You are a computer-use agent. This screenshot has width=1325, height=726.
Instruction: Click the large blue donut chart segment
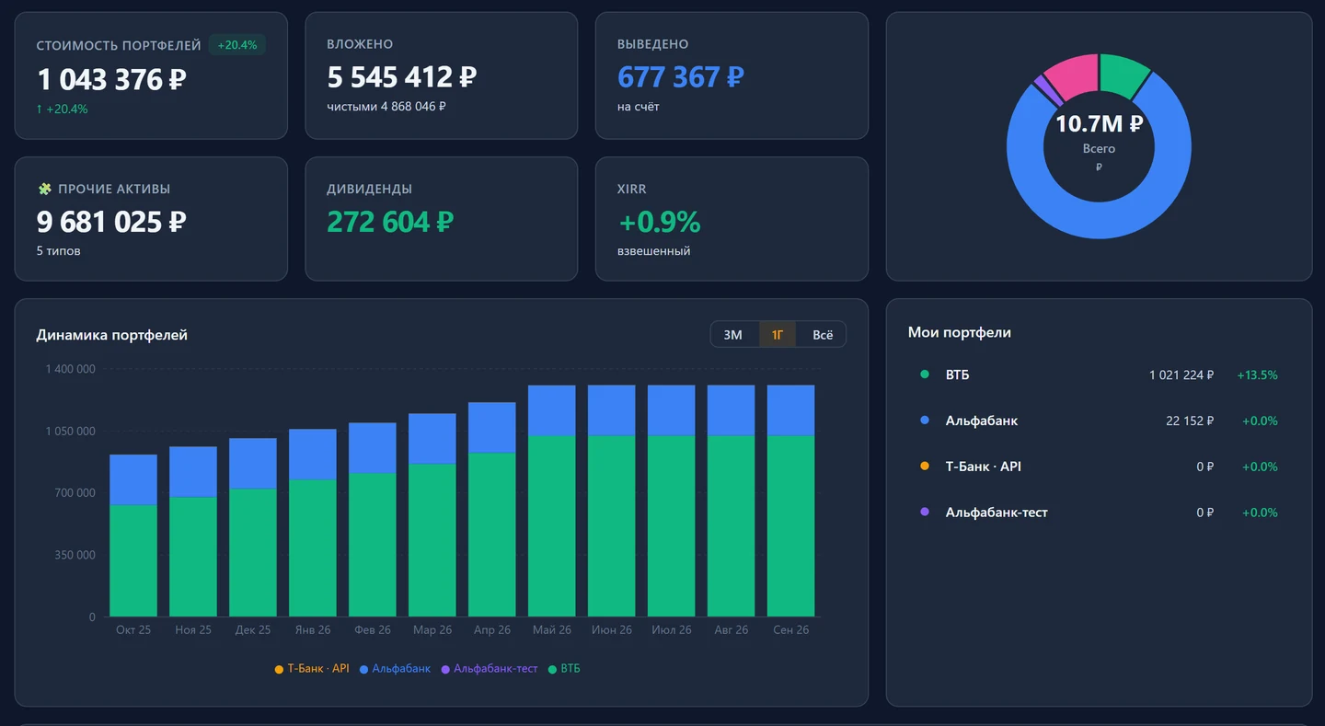coord(1099,222)
